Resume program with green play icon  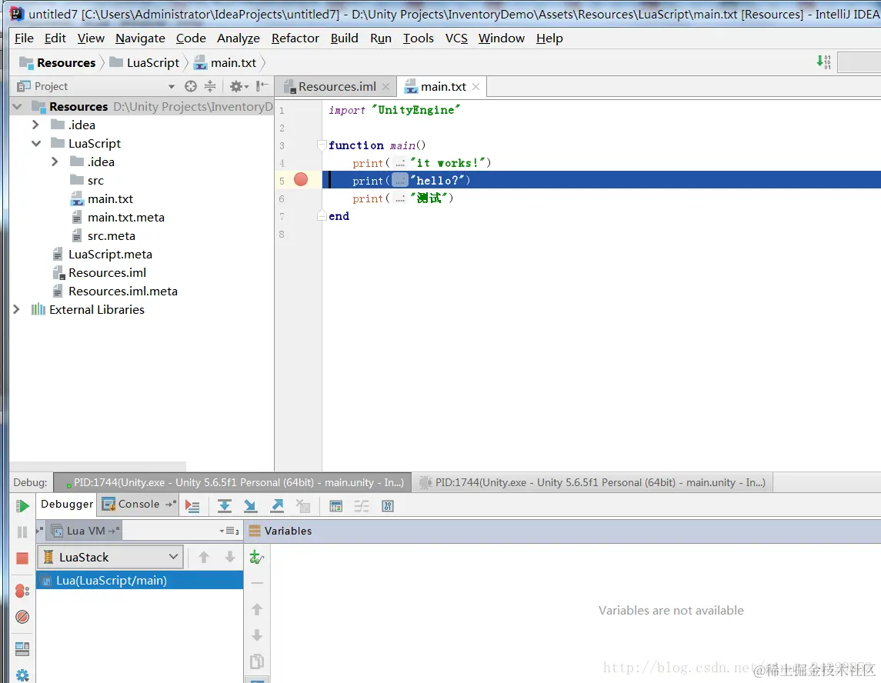coord(22,506)
